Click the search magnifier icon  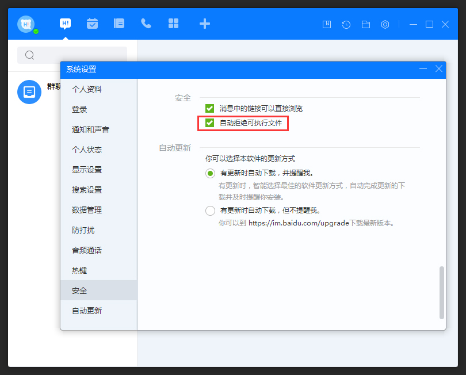[29, 55]
